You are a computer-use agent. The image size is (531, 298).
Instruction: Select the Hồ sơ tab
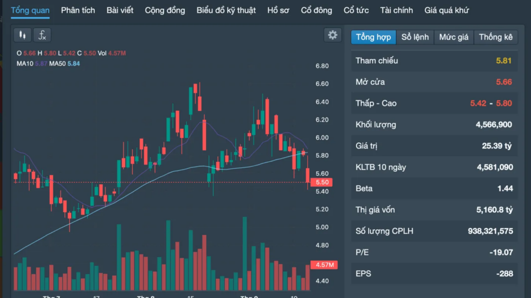[278, 10]
